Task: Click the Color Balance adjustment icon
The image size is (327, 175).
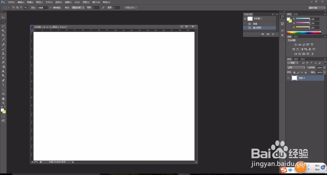Action: [x=298, y=49]
